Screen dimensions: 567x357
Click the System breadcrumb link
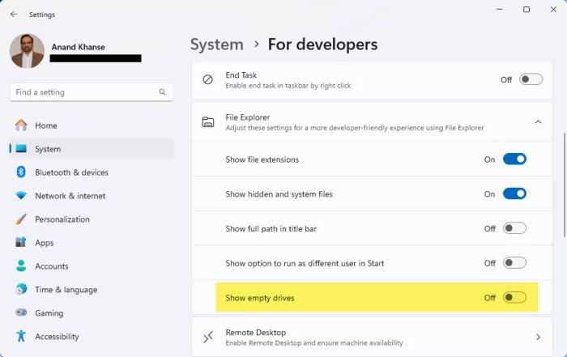tap(216, 45)
